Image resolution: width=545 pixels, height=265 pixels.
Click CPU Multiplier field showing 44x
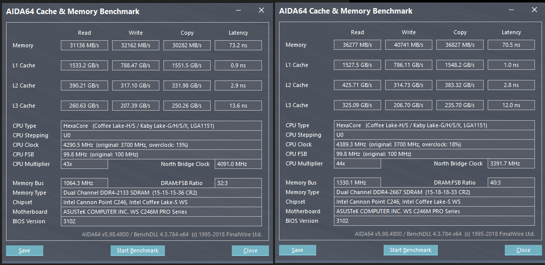pyautogui.click(x=357, y=163)
